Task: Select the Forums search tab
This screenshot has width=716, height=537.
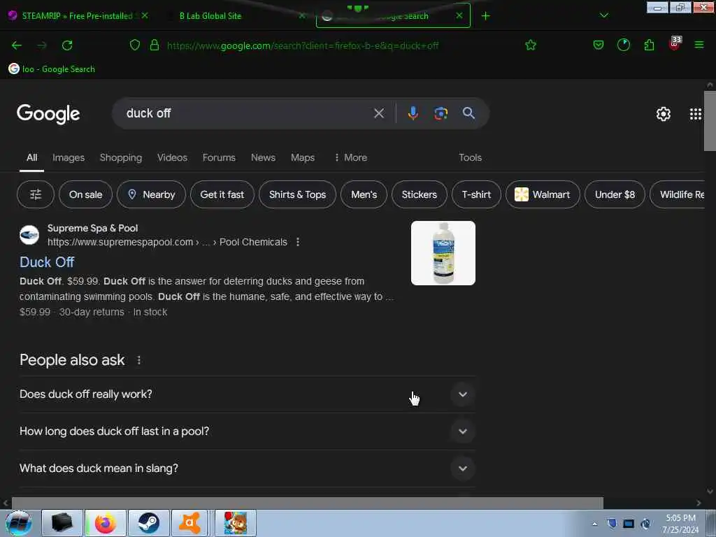Action: [x=219, y=157]
